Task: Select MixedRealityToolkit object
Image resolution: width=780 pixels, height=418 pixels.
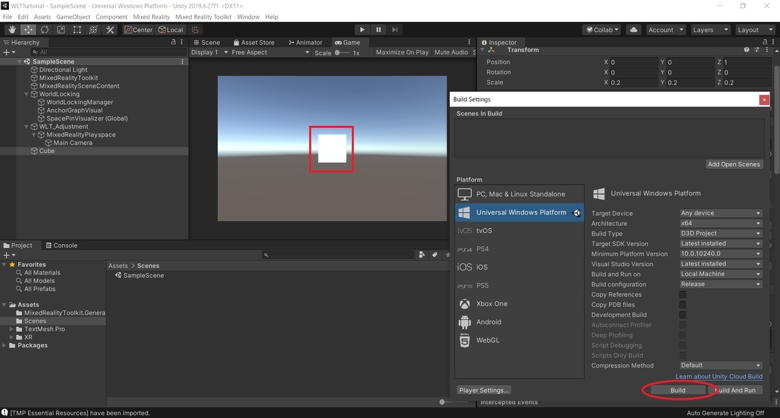Action: [68, 78]
